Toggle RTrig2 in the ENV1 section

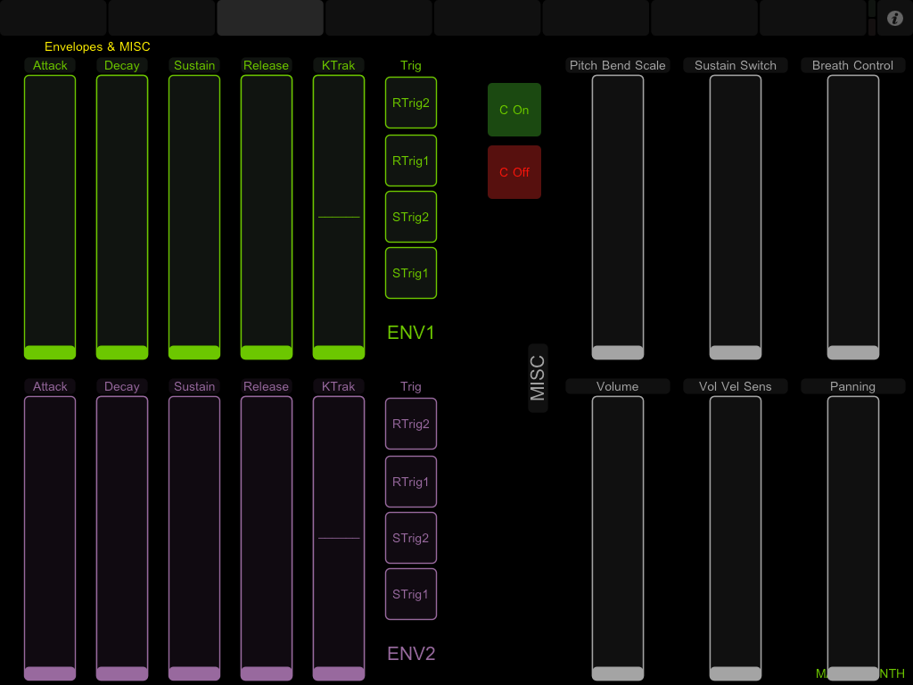pos(411,103)
